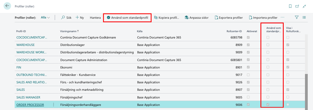
Task: Open page in new window icon
Action: (297, 6)
